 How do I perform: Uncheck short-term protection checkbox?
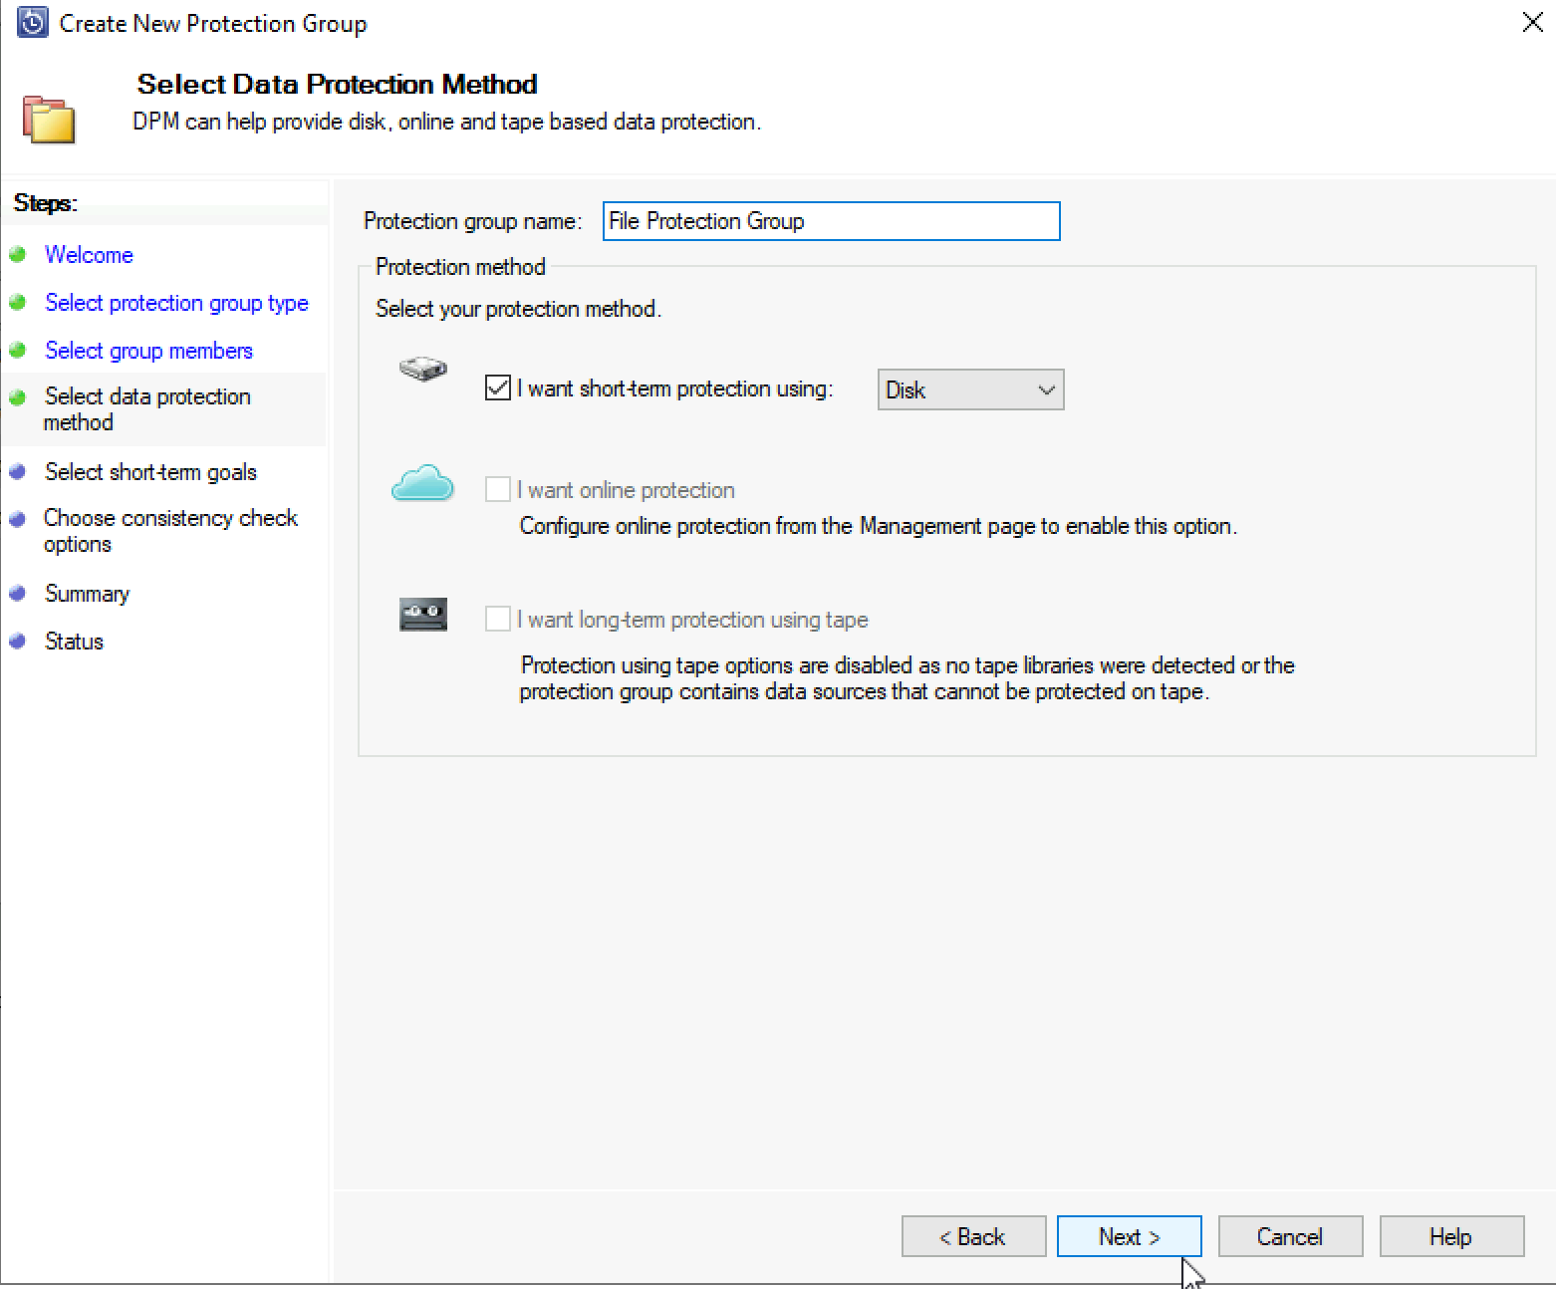498,387
